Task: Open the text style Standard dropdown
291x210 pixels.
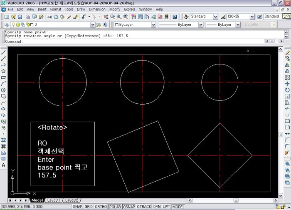Action: coord(215,17)
